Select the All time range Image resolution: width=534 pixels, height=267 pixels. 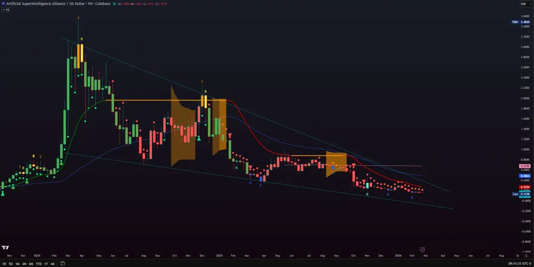click(53, 264)
